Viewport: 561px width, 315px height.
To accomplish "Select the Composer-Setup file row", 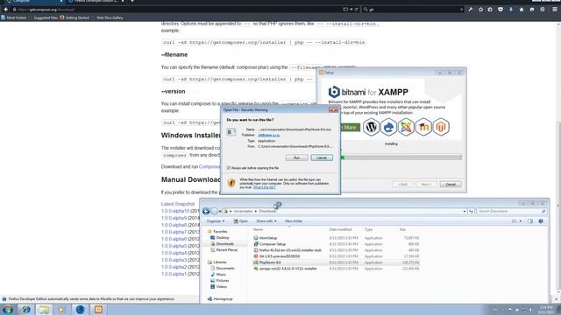I will (x=336, y=244).
